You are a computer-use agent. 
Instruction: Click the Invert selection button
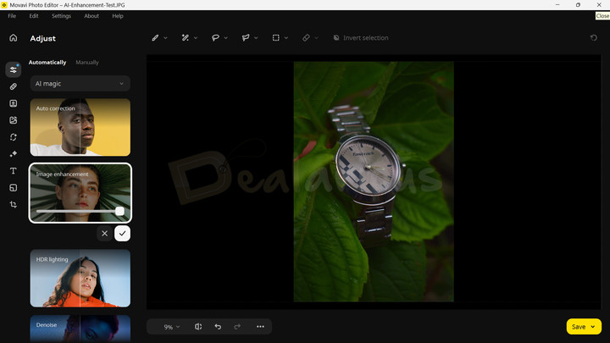coord(361,38)
